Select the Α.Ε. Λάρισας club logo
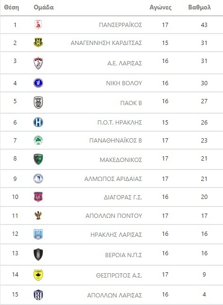This screenshot has width=223, height=305. coord(38,63)
